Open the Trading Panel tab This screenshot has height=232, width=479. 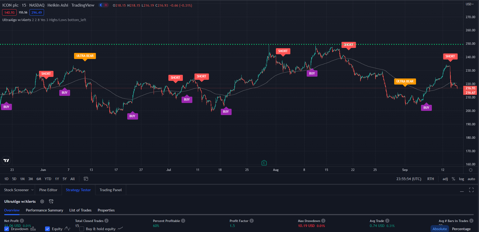111,190
